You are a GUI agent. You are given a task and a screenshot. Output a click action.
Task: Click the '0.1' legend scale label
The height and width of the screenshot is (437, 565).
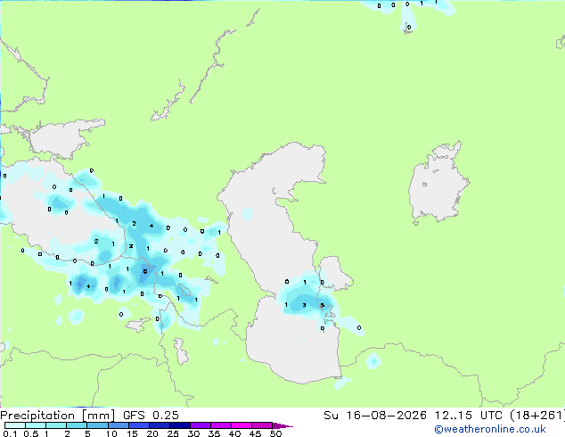click(10, 433)
